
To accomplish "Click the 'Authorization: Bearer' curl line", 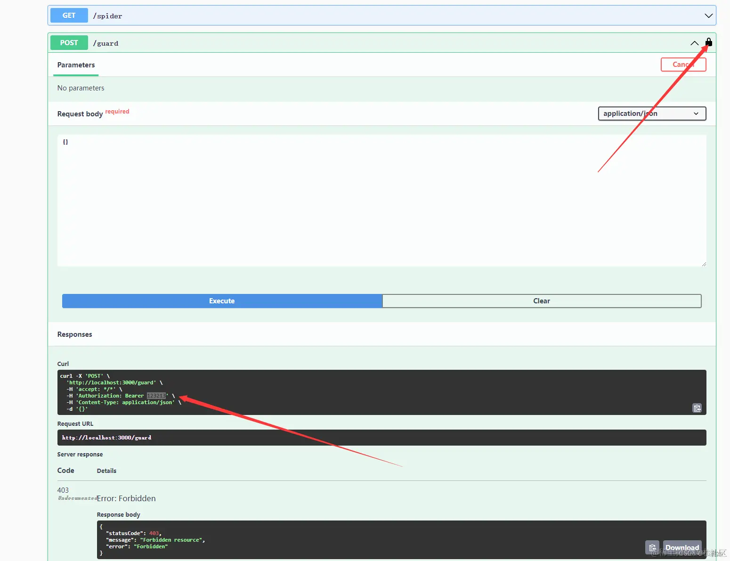I will [121, 396].
